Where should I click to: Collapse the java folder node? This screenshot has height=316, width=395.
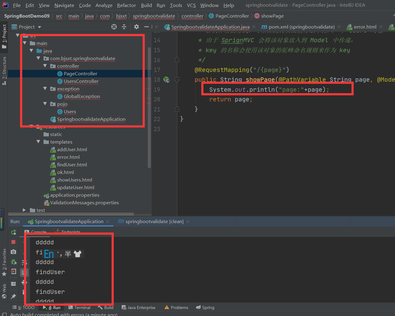tap(31, 51)
